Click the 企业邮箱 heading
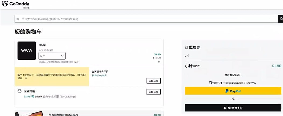283x116 pixels. point(30,91)
